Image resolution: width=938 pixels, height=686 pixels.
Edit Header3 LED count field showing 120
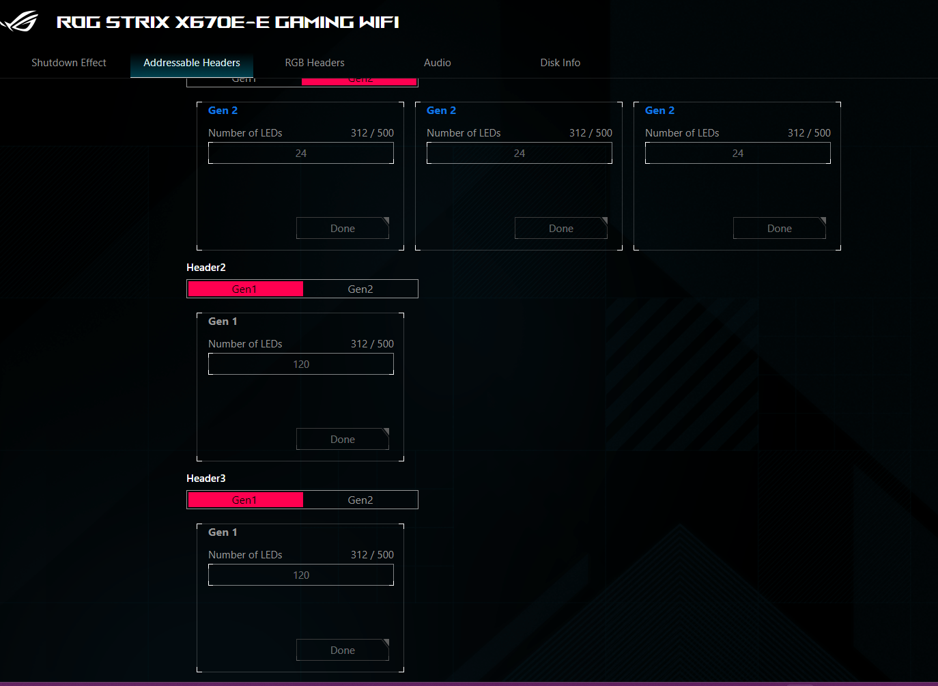(x=301, y=575)
